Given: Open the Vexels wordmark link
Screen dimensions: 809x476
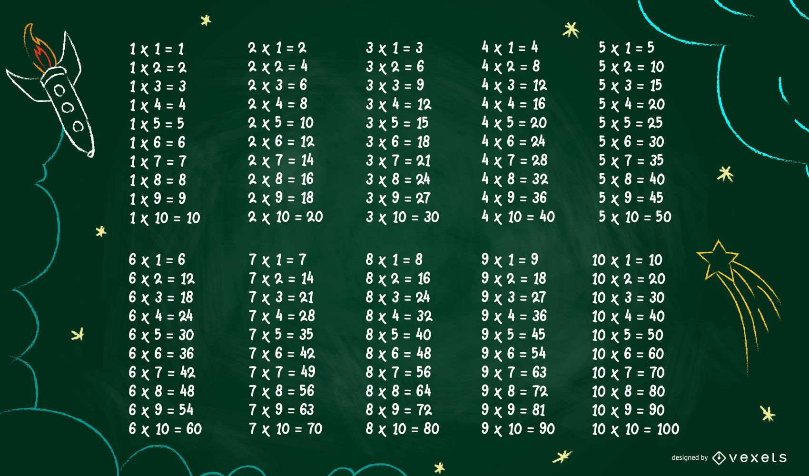Looking at the screenshot, I should (758, 458).
